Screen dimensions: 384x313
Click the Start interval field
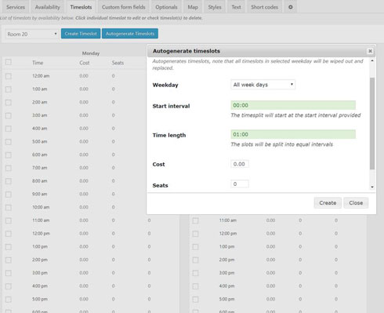293,105
